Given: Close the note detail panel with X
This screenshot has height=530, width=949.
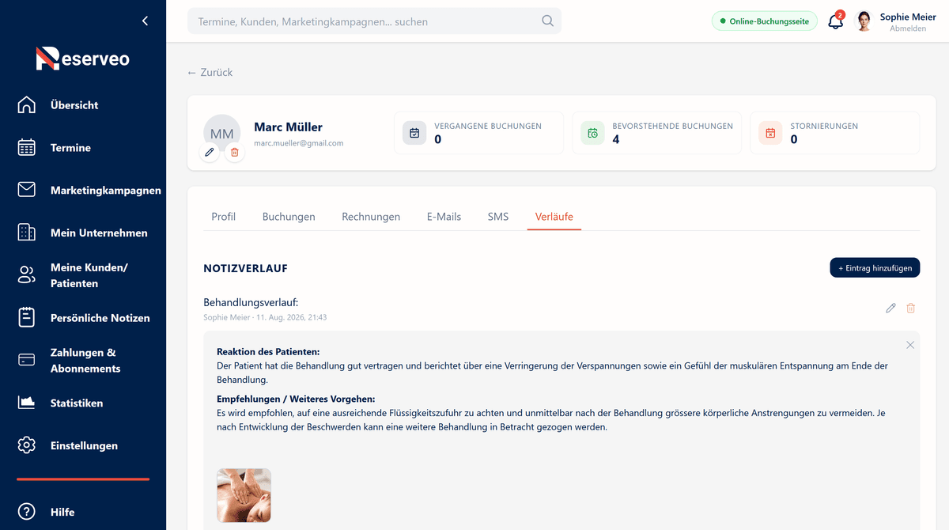Looking at the screenshot, I should pos(910,345).
